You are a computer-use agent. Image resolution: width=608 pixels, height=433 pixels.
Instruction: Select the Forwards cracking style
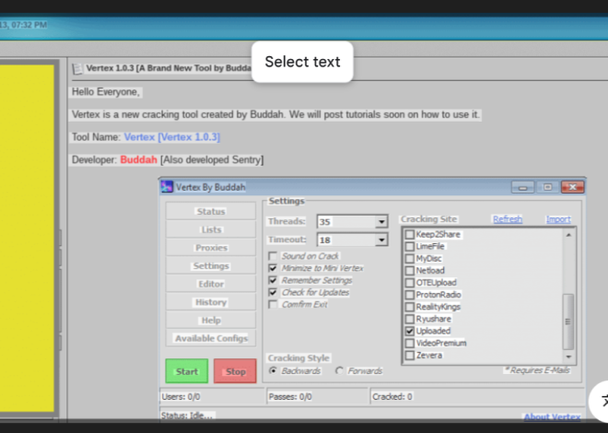pyautogui.click(x=339, y=370)
